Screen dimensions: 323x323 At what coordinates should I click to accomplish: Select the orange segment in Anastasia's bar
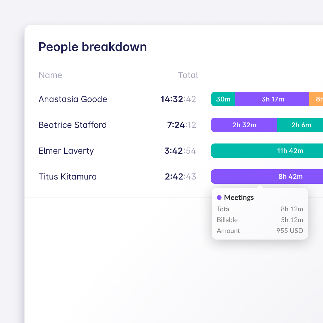pyautogui.click(x=316, y=99)
